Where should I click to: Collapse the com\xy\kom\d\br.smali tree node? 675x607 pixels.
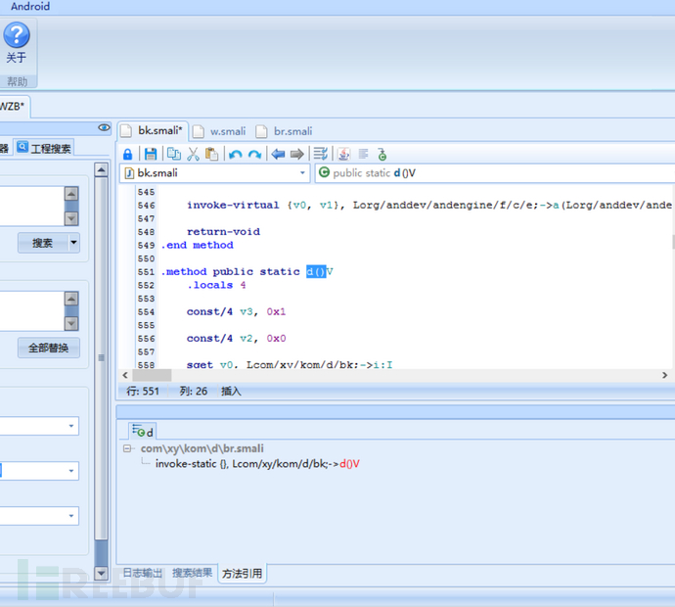click(x=127, y=448)
